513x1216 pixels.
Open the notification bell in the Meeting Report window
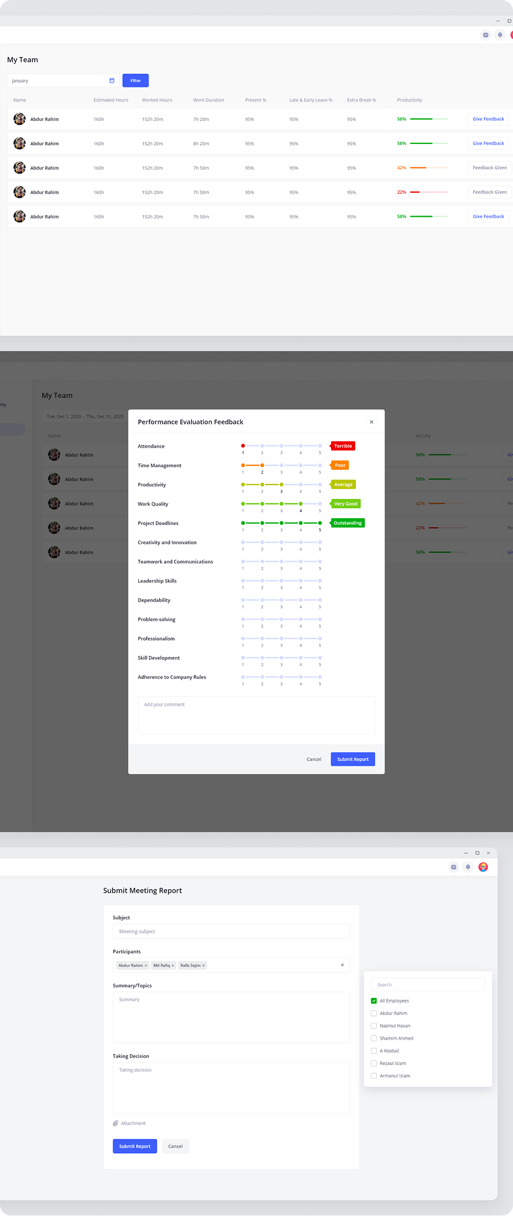(x=468, y=867)
